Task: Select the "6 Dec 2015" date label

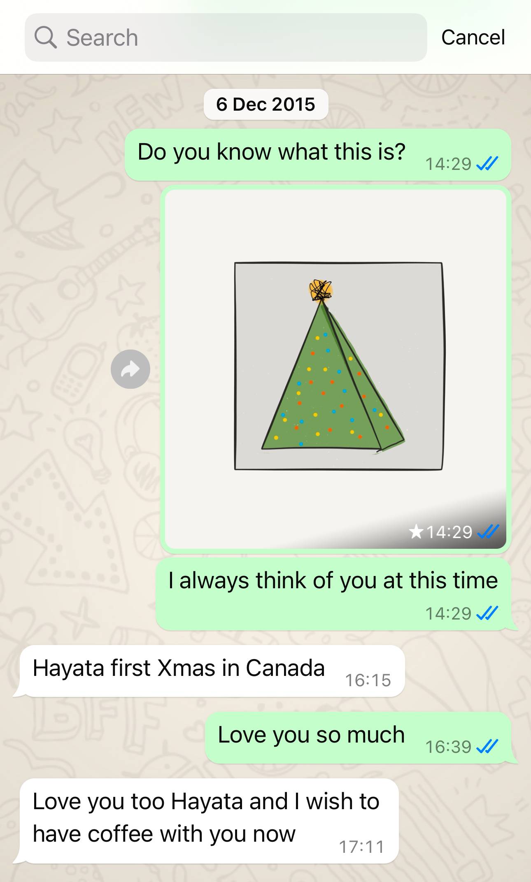Action: pos(266,104)
